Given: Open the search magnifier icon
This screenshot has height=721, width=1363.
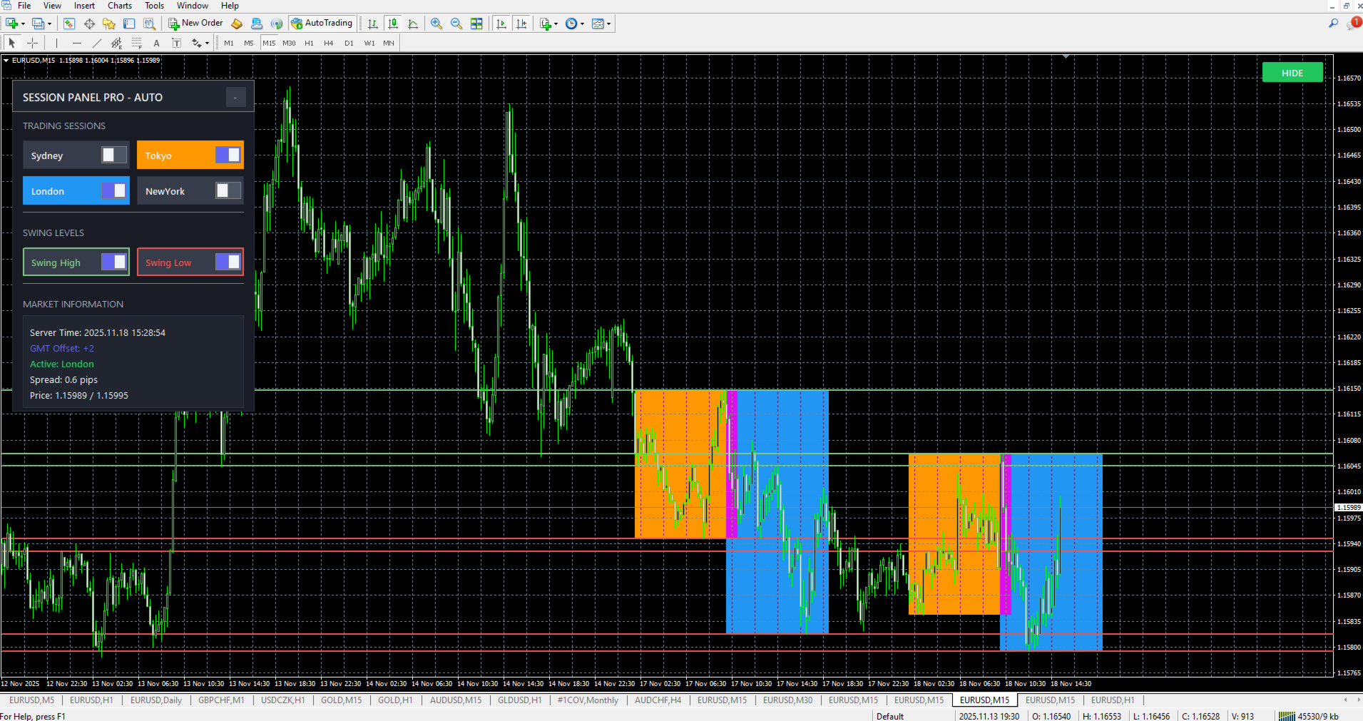Looking at the screenshot, I should 1333,24.
